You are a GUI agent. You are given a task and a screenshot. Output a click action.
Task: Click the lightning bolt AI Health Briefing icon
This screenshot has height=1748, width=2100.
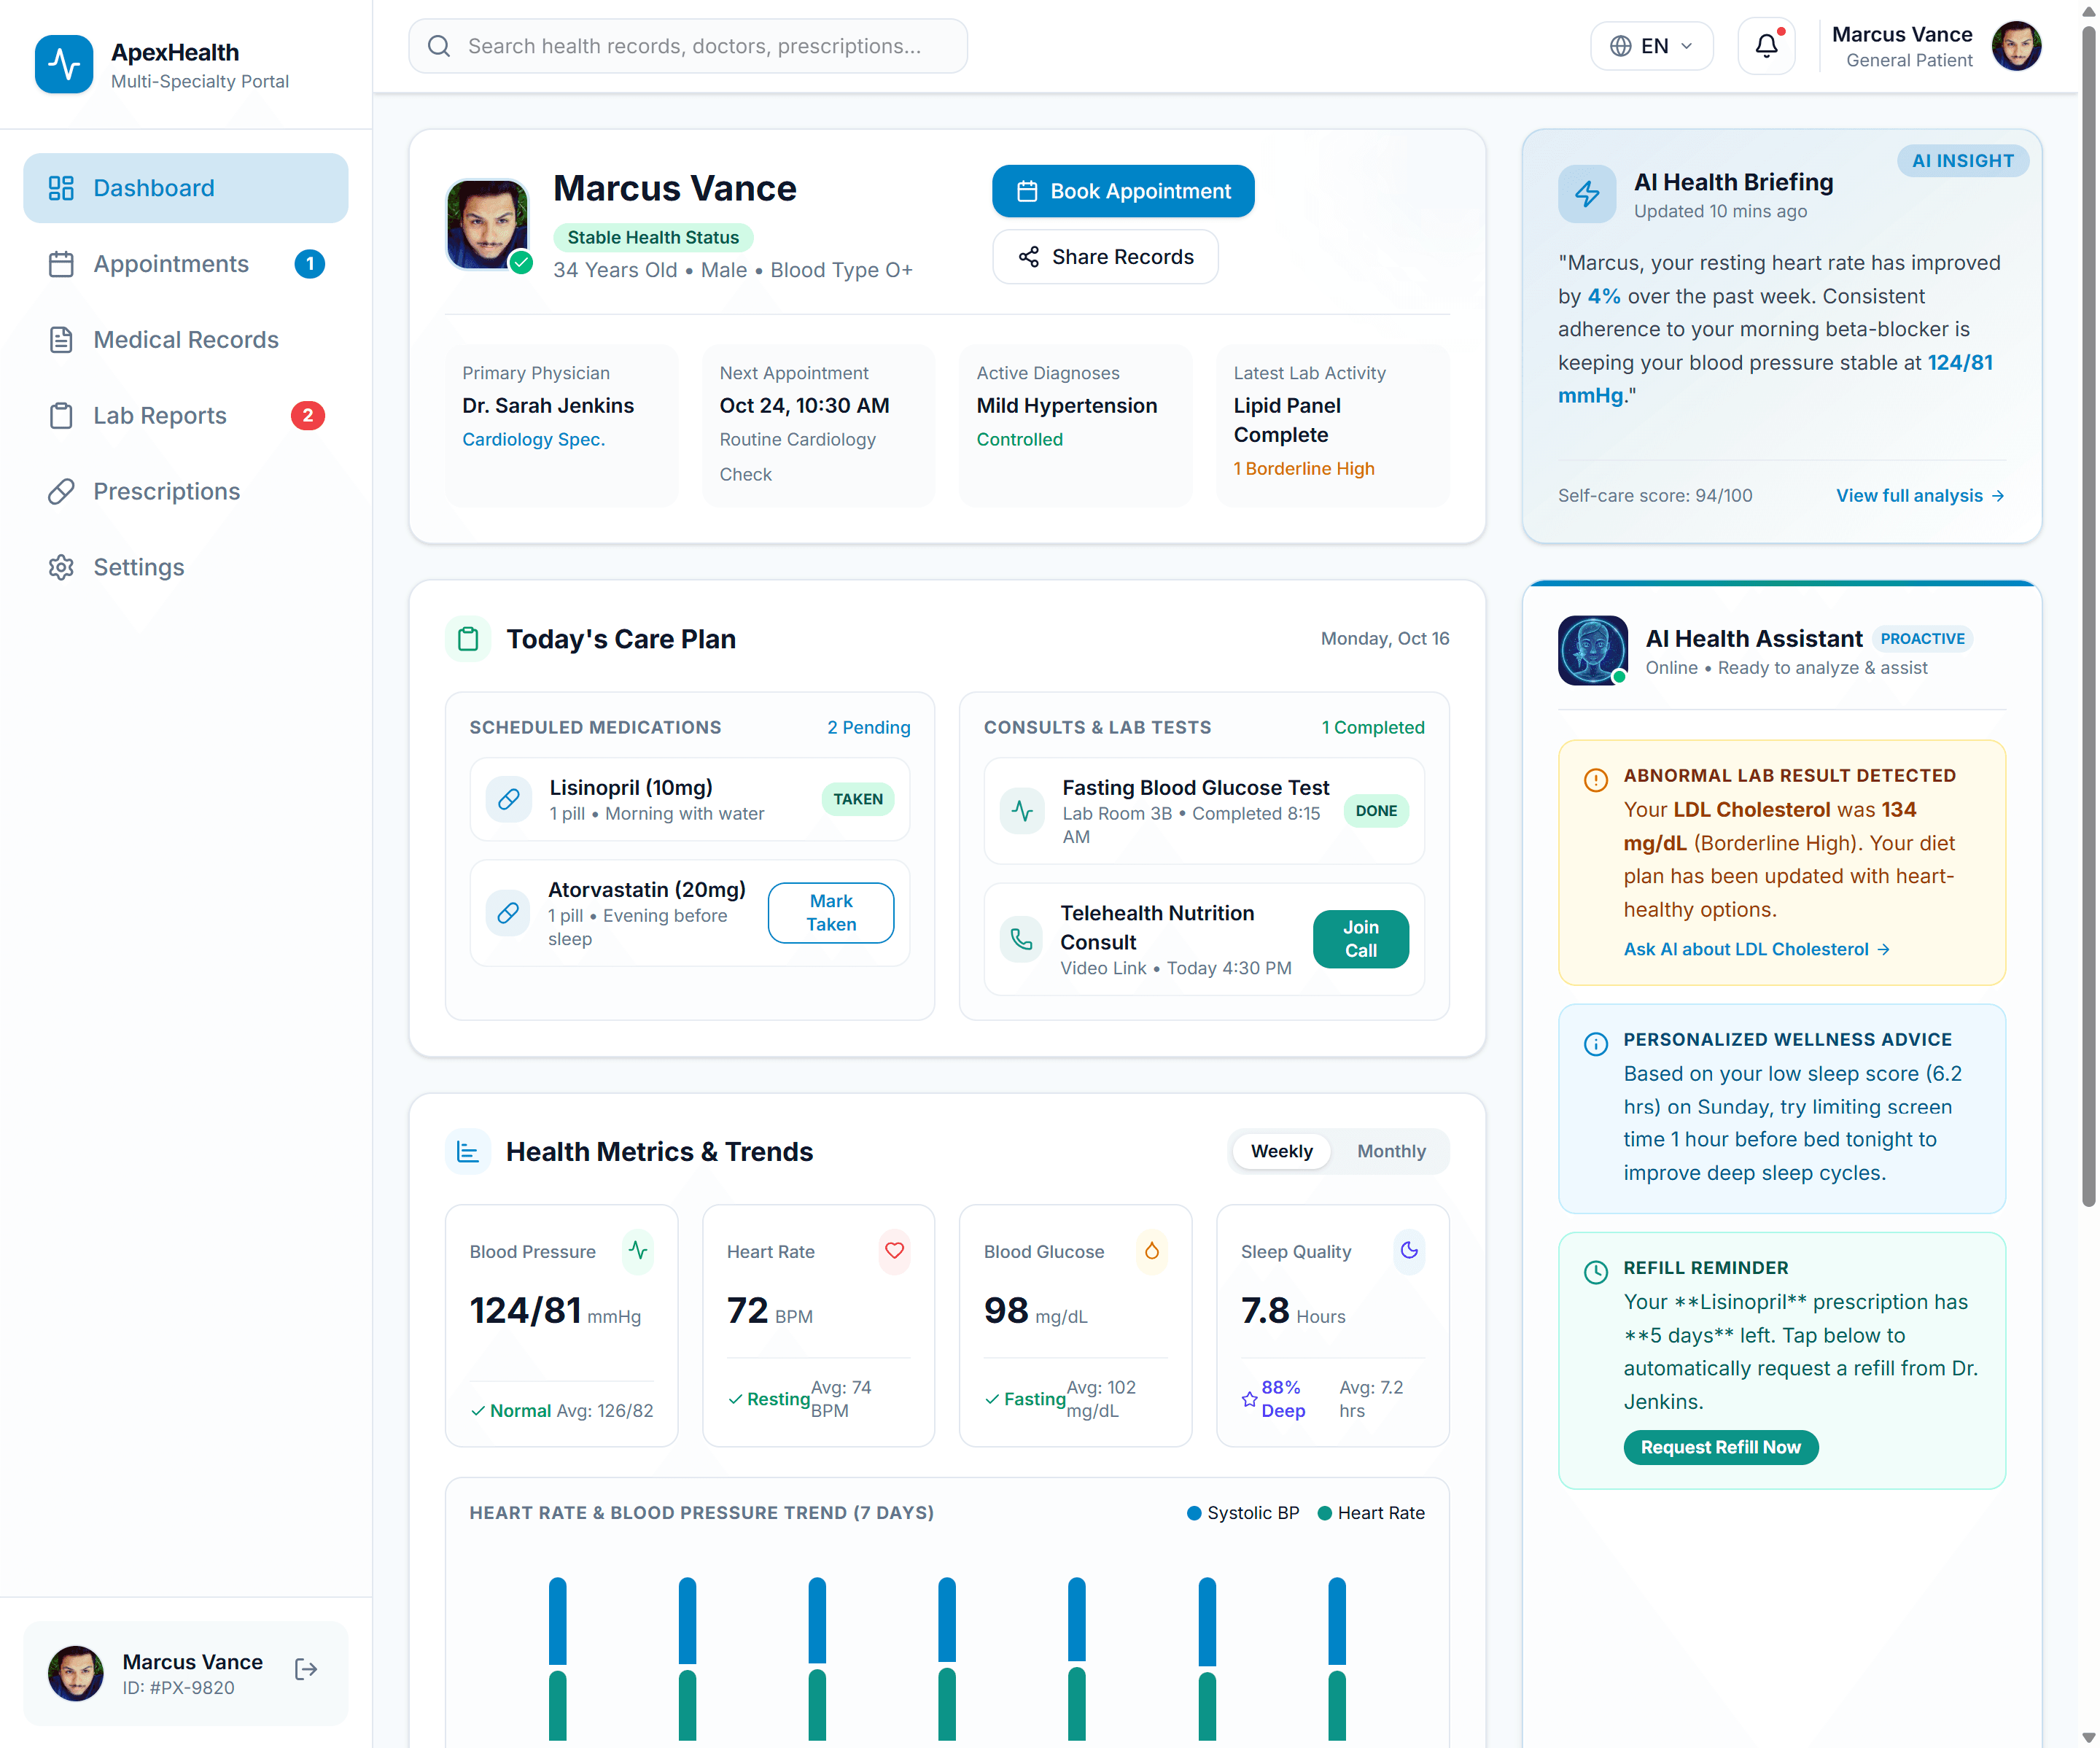point(1587,194)
